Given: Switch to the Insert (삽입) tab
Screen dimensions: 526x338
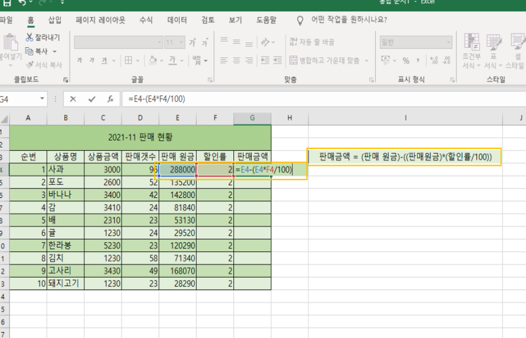Looking at the screenshot, I should pyautogui.click(x=55, y=20).
